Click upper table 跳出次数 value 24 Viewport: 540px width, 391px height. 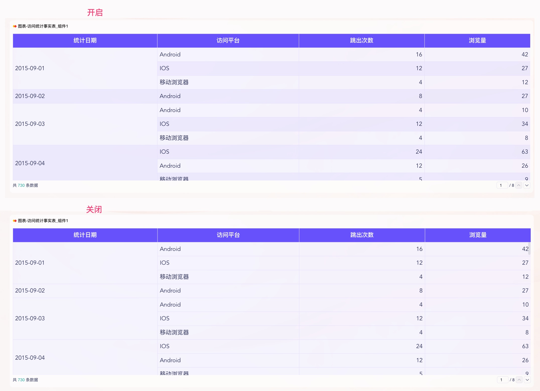[419, 152]
